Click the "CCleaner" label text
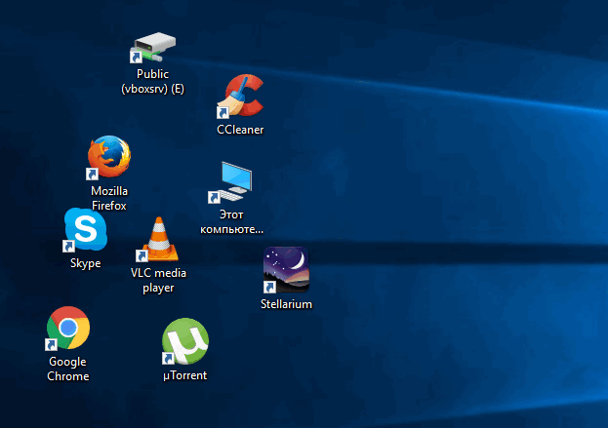Image resolution: width=608 pixels, height=428 pixels. coord(240,130)
